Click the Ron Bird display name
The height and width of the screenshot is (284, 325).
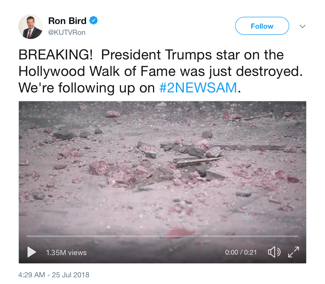click(x=67, y=21)
